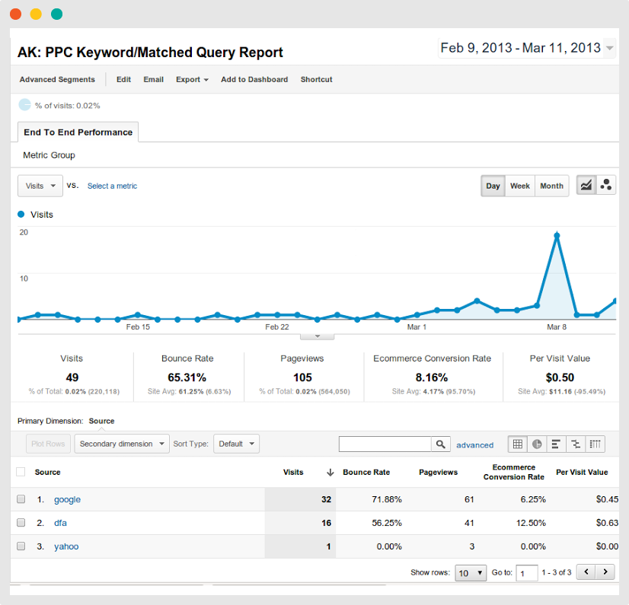Select the pie chart percentage view
629x605 pixels.
(x=537, y=444)
